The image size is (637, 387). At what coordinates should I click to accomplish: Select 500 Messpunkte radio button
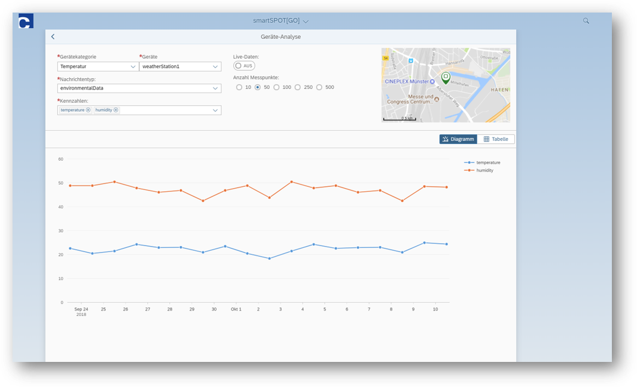click(x=319, y=87)
